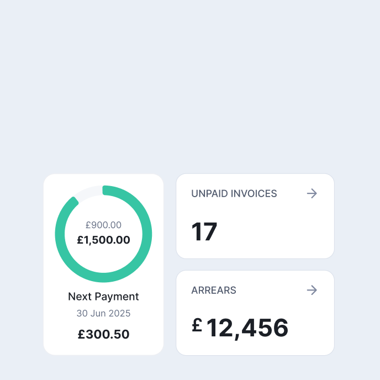Click the Unpaid Invoices arrow icon
The width and height of the screenshot is (380, 380).
[x=312, y=193]
